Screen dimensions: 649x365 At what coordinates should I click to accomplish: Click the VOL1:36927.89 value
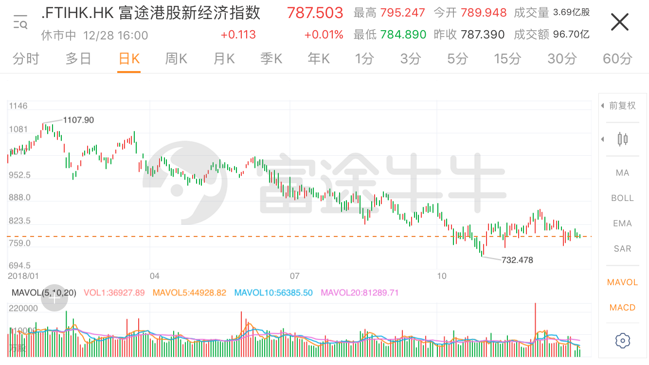pos(114,292)
